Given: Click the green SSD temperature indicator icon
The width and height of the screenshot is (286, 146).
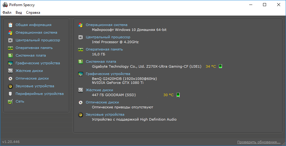Looking at the screenshot, I should pos(178,95).
